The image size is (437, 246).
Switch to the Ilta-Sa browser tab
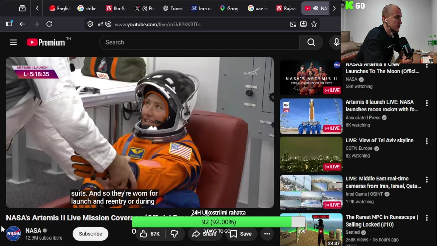pos(116,8)
